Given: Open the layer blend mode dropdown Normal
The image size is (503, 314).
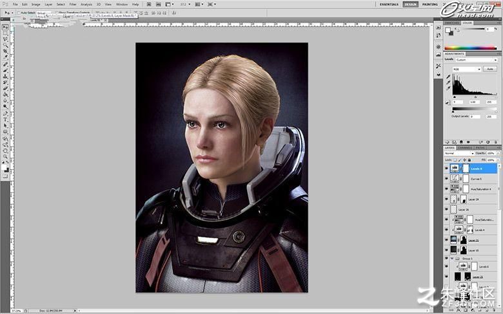Looking at the screenshot, I should pyautogui.click(x=459, y=153).
